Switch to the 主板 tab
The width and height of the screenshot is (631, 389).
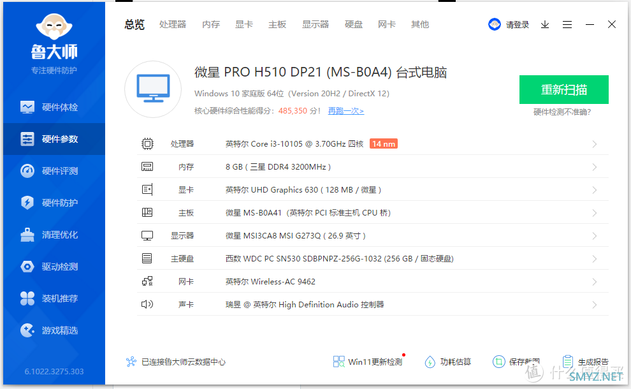[x=277, y=25]
